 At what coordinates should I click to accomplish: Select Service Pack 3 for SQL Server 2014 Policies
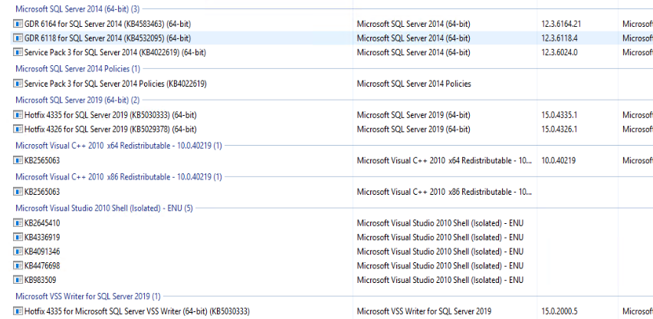116,84
